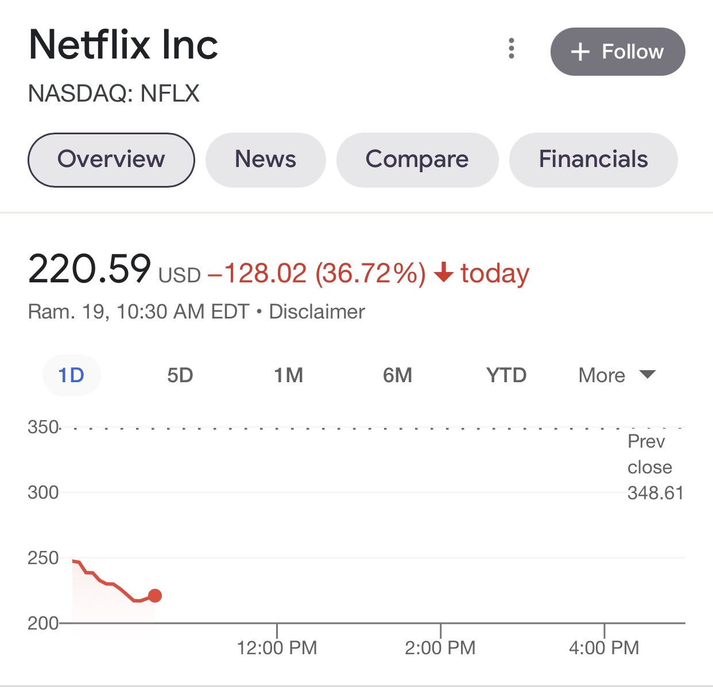The height and width of the screenshot is (699, 713).
Task: Click the Prev close 348.61 label
Action: 654,467
